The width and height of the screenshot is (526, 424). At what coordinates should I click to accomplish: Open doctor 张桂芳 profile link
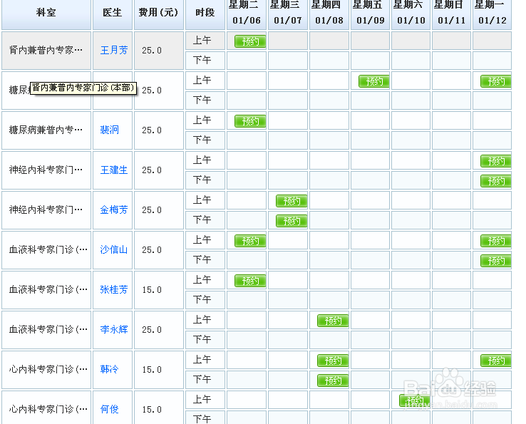(x=114, y=289)
